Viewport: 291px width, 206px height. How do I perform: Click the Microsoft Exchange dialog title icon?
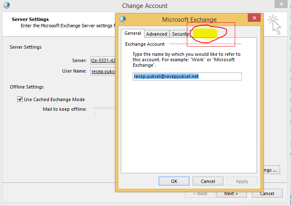click(x=123, y=19)
